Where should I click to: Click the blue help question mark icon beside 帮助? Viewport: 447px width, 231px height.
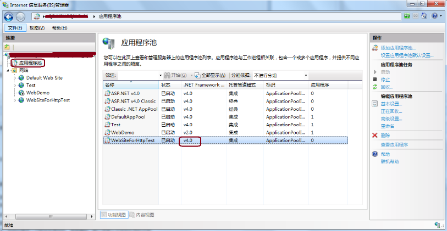(375, 154)
